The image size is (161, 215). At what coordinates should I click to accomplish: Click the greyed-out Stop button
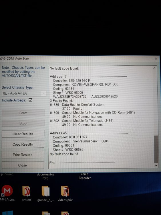[x=23, y=123]
